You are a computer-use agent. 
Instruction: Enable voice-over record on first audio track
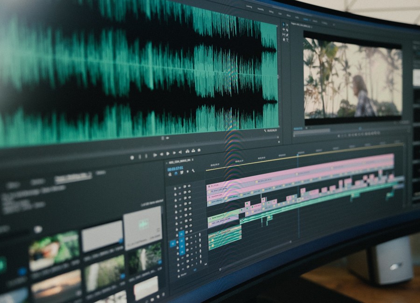[200, 234]
